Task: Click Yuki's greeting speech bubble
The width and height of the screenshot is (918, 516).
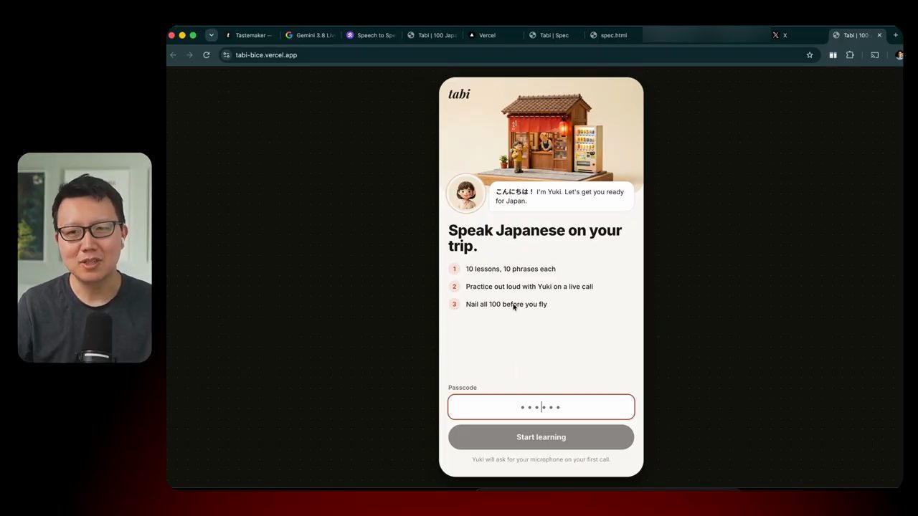Action: (562, 196)
